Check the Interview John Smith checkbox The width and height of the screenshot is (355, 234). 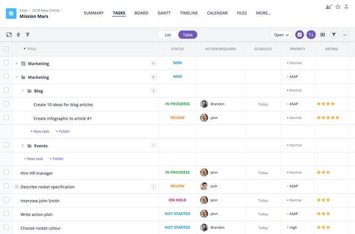[6, 200]
